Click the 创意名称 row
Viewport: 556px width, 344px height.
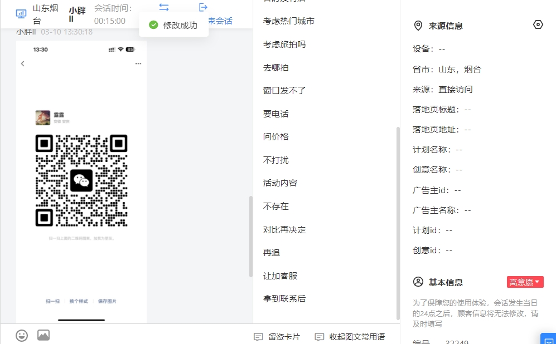pos(438,170)
